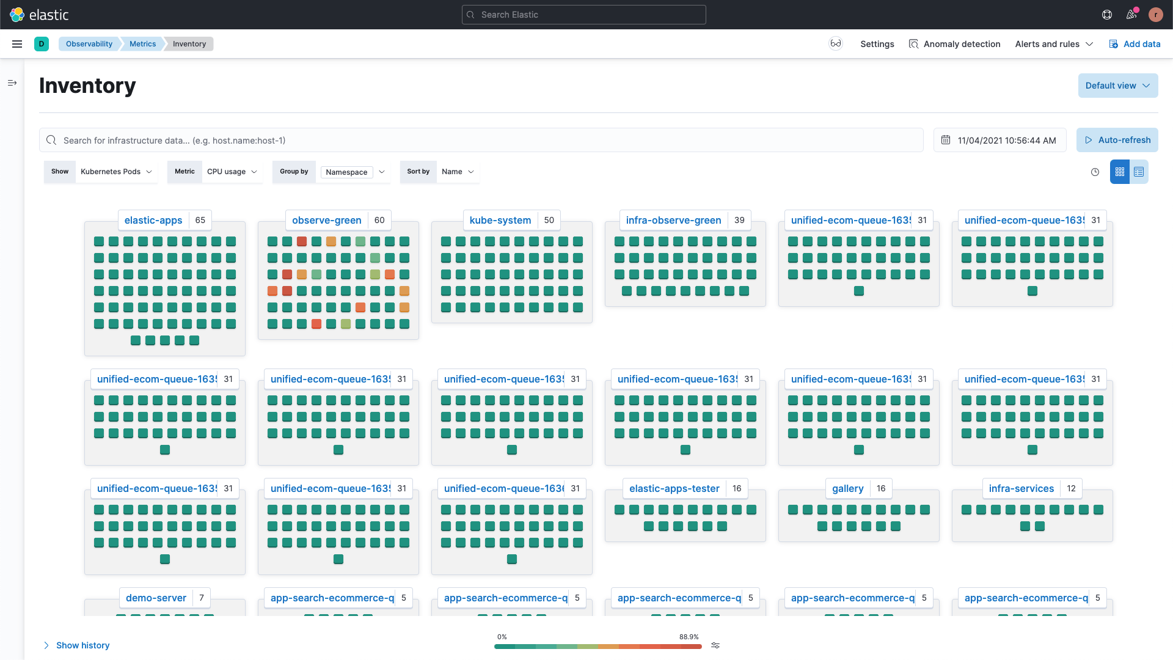
Task: Click the glasses inspect icon
Action: coord(835,44)
